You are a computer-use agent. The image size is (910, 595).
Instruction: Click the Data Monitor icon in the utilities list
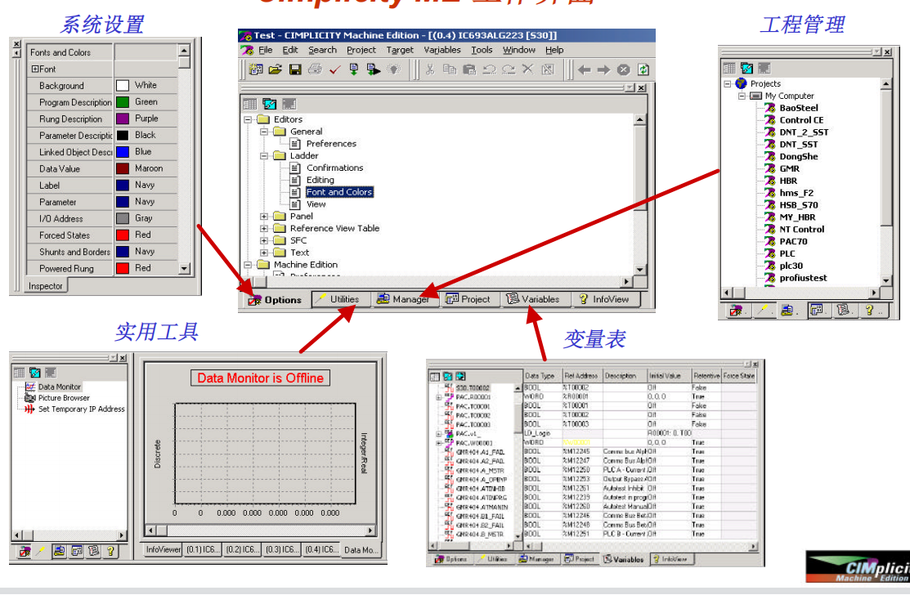(x=30, y=387)
